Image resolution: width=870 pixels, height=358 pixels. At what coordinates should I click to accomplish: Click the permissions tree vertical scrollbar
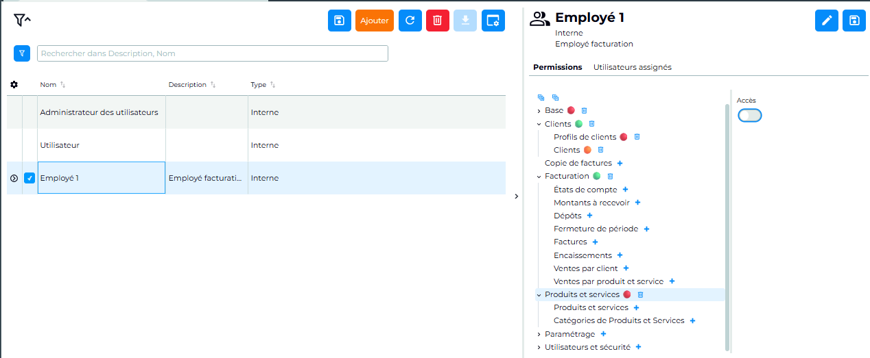coord(727,226)
